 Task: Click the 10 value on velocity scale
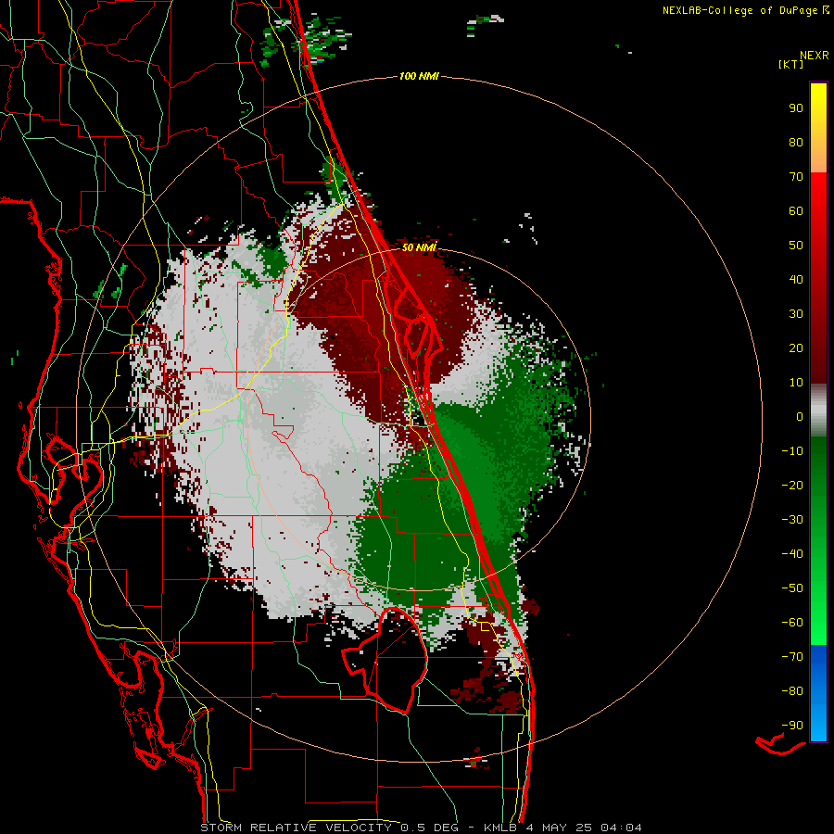796,383
